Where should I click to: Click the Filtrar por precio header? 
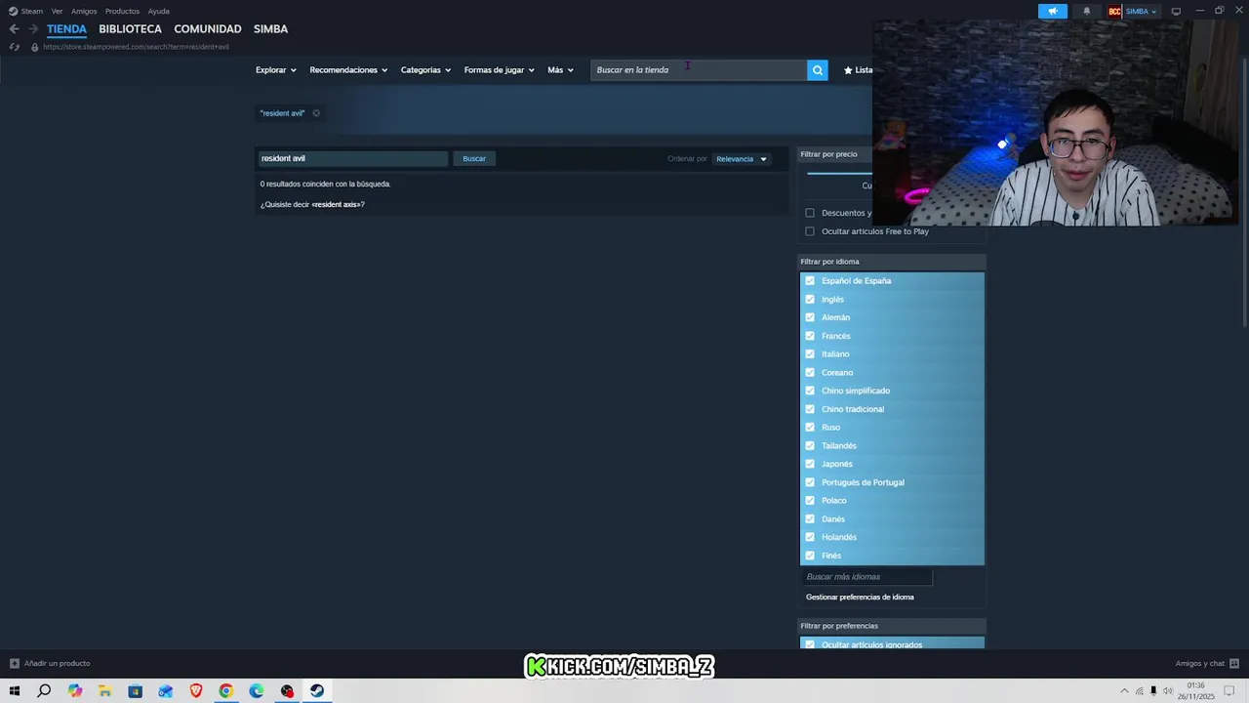click(828, 154)
